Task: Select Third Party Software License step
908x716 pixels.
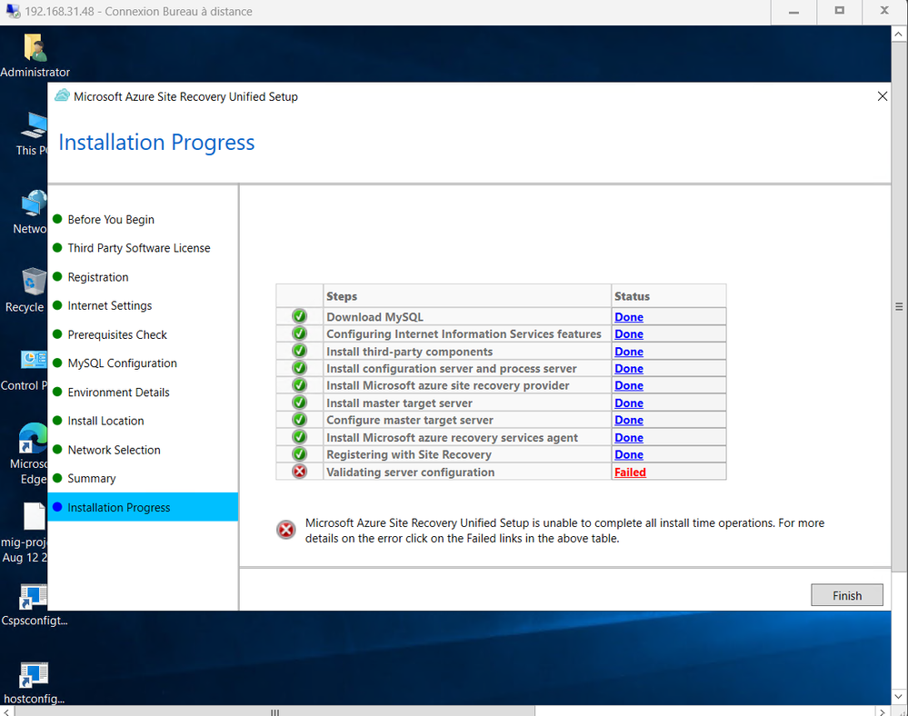Action: (x=139, y=248)
